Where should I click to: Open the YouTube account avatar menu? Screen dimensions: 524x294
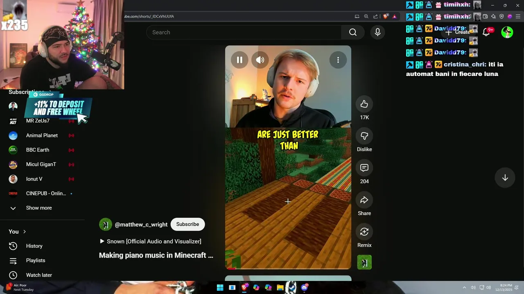(507, 32)
